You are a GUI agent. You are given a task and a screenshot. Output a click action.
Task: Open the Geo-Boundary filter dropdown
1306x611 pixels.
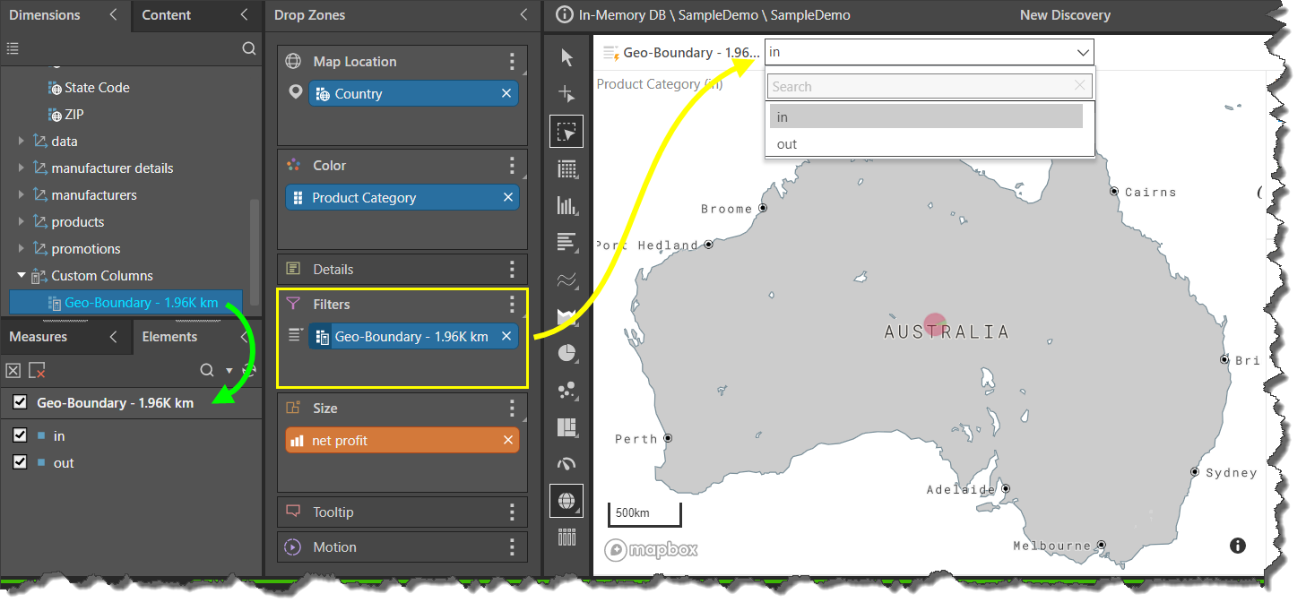pos(929,52)
